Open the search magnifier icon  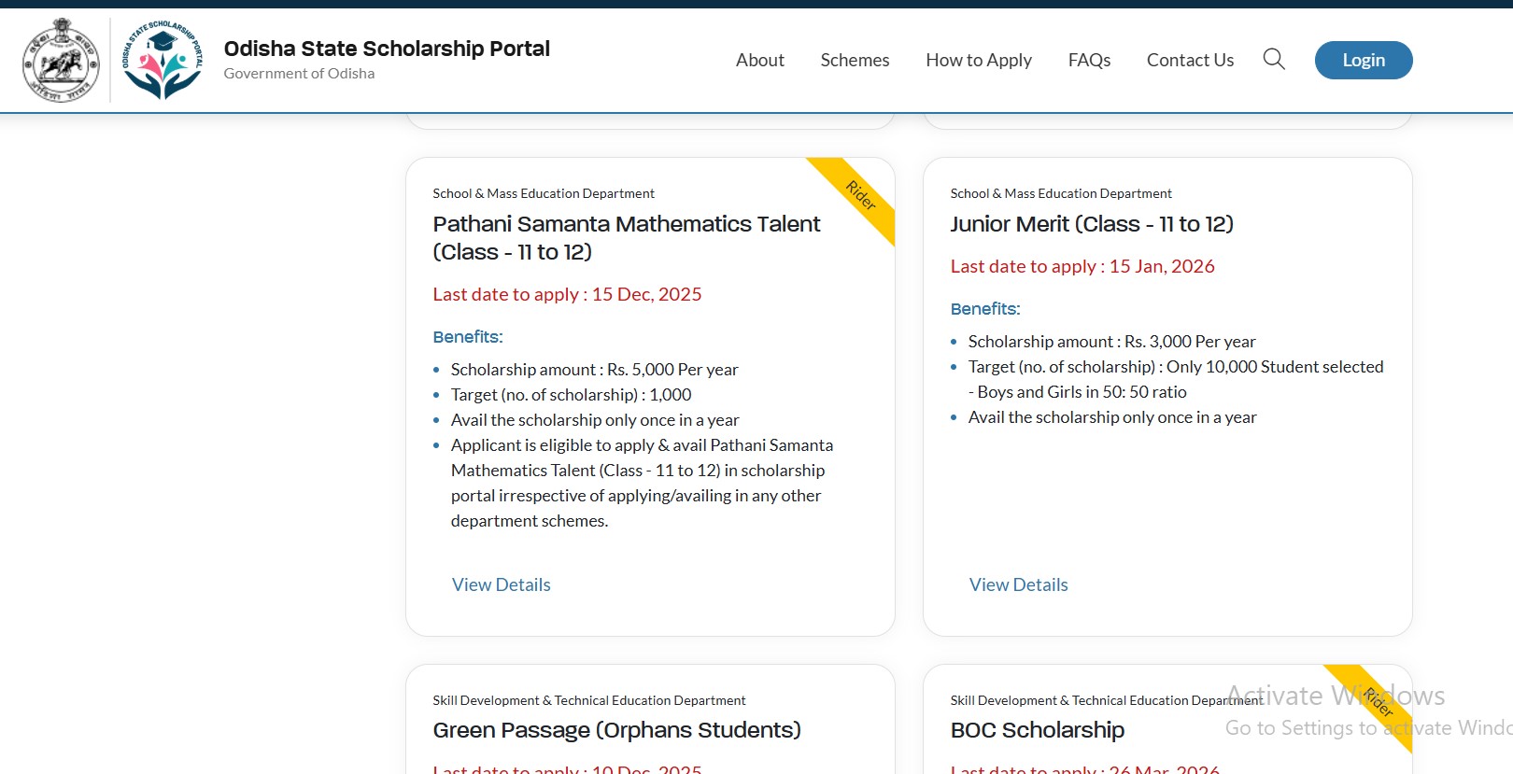coord(1274,60)
